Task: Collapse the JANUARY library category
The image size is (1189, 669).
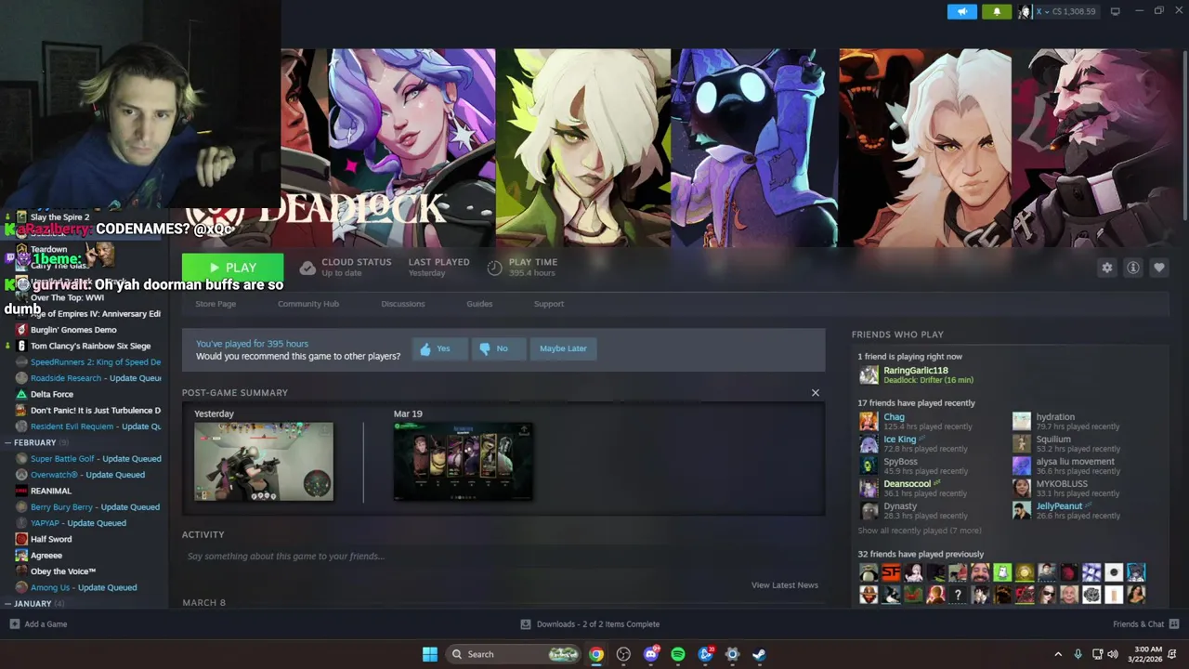Action: [x=8, y=604]
